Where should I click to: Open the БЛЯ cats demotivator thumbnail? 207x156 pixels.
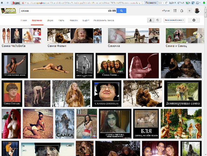point(146,124)
